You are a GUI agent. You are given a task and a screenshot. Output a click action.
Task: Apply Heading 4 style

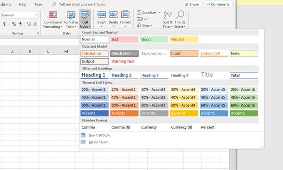(184, 75)
